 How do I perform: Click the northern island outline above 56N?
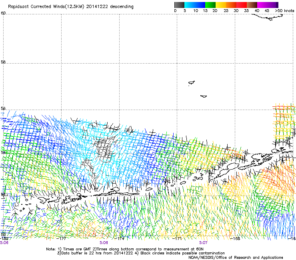click(x=192, y=83)
